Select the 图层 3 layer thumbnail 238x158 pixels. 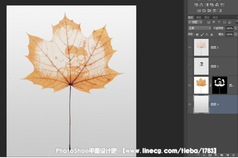coord(201,66)
